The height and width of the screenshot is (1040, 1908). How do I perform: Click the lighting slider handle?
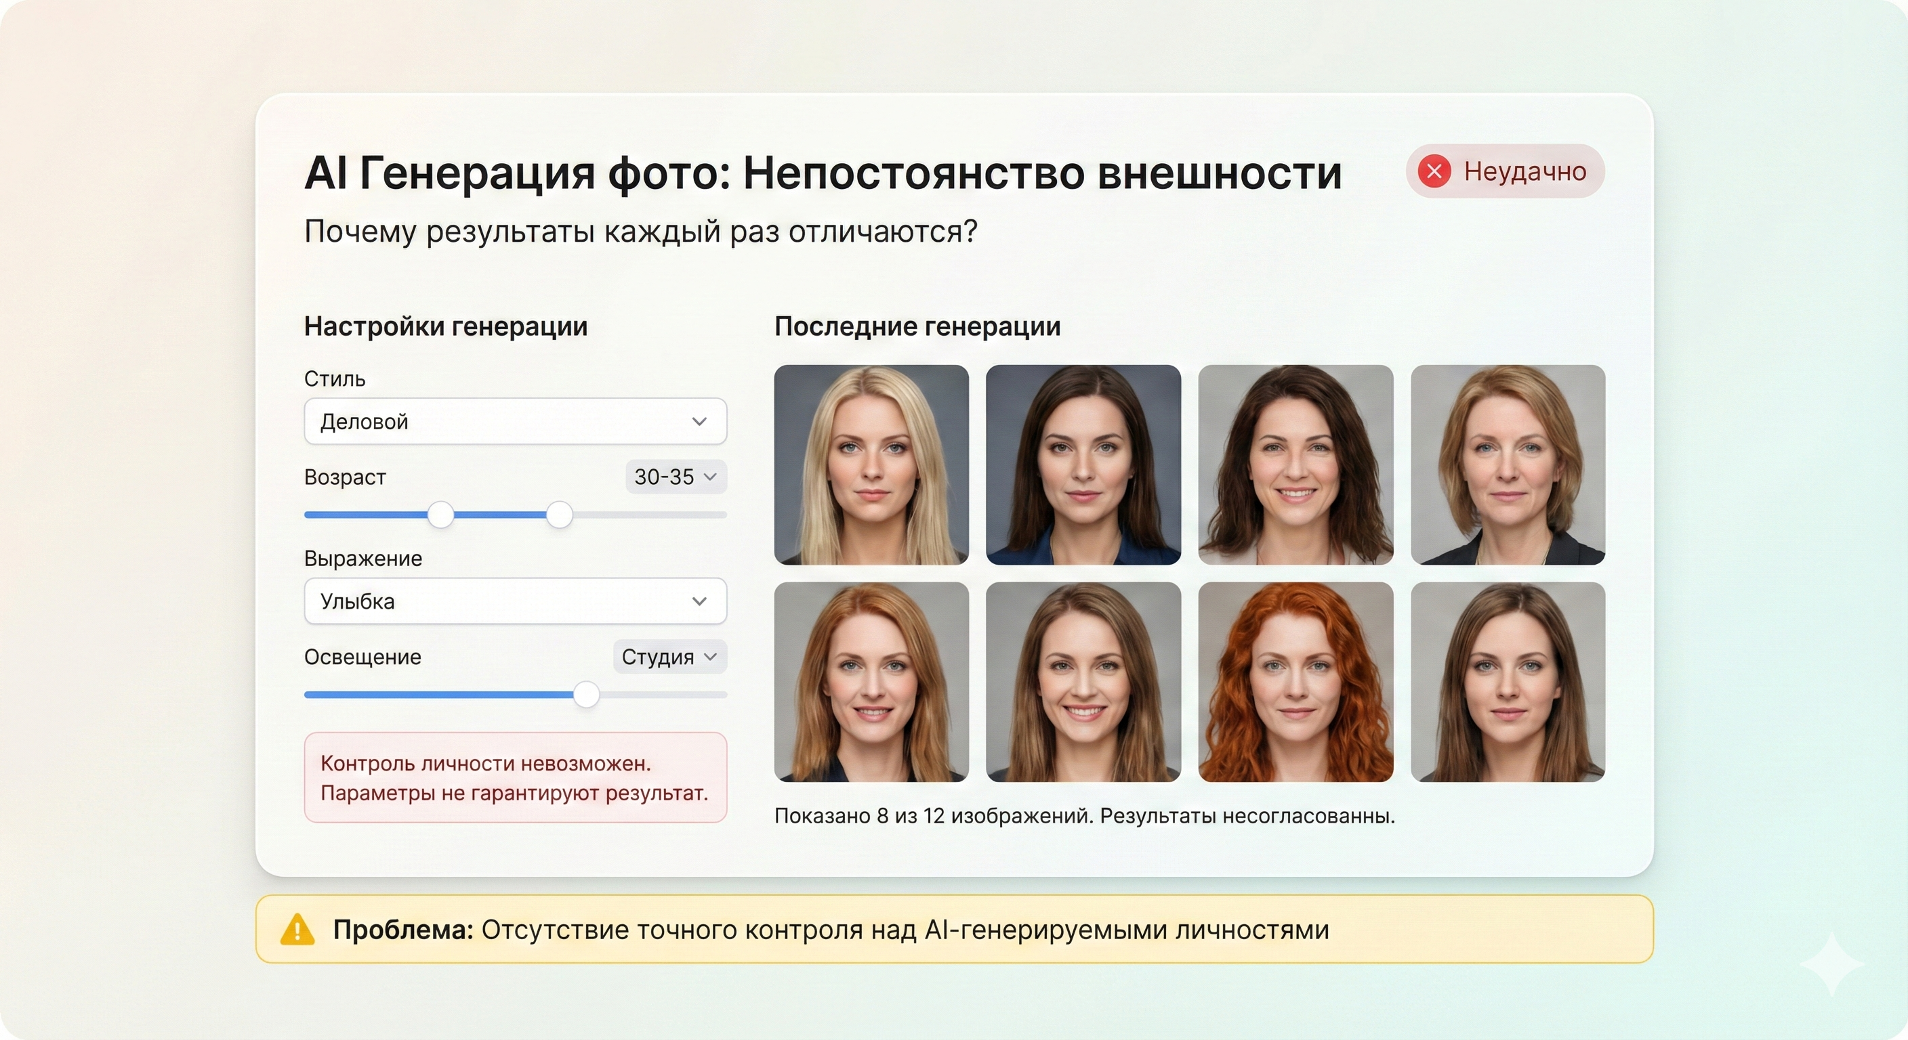click(x=586, y=694)
